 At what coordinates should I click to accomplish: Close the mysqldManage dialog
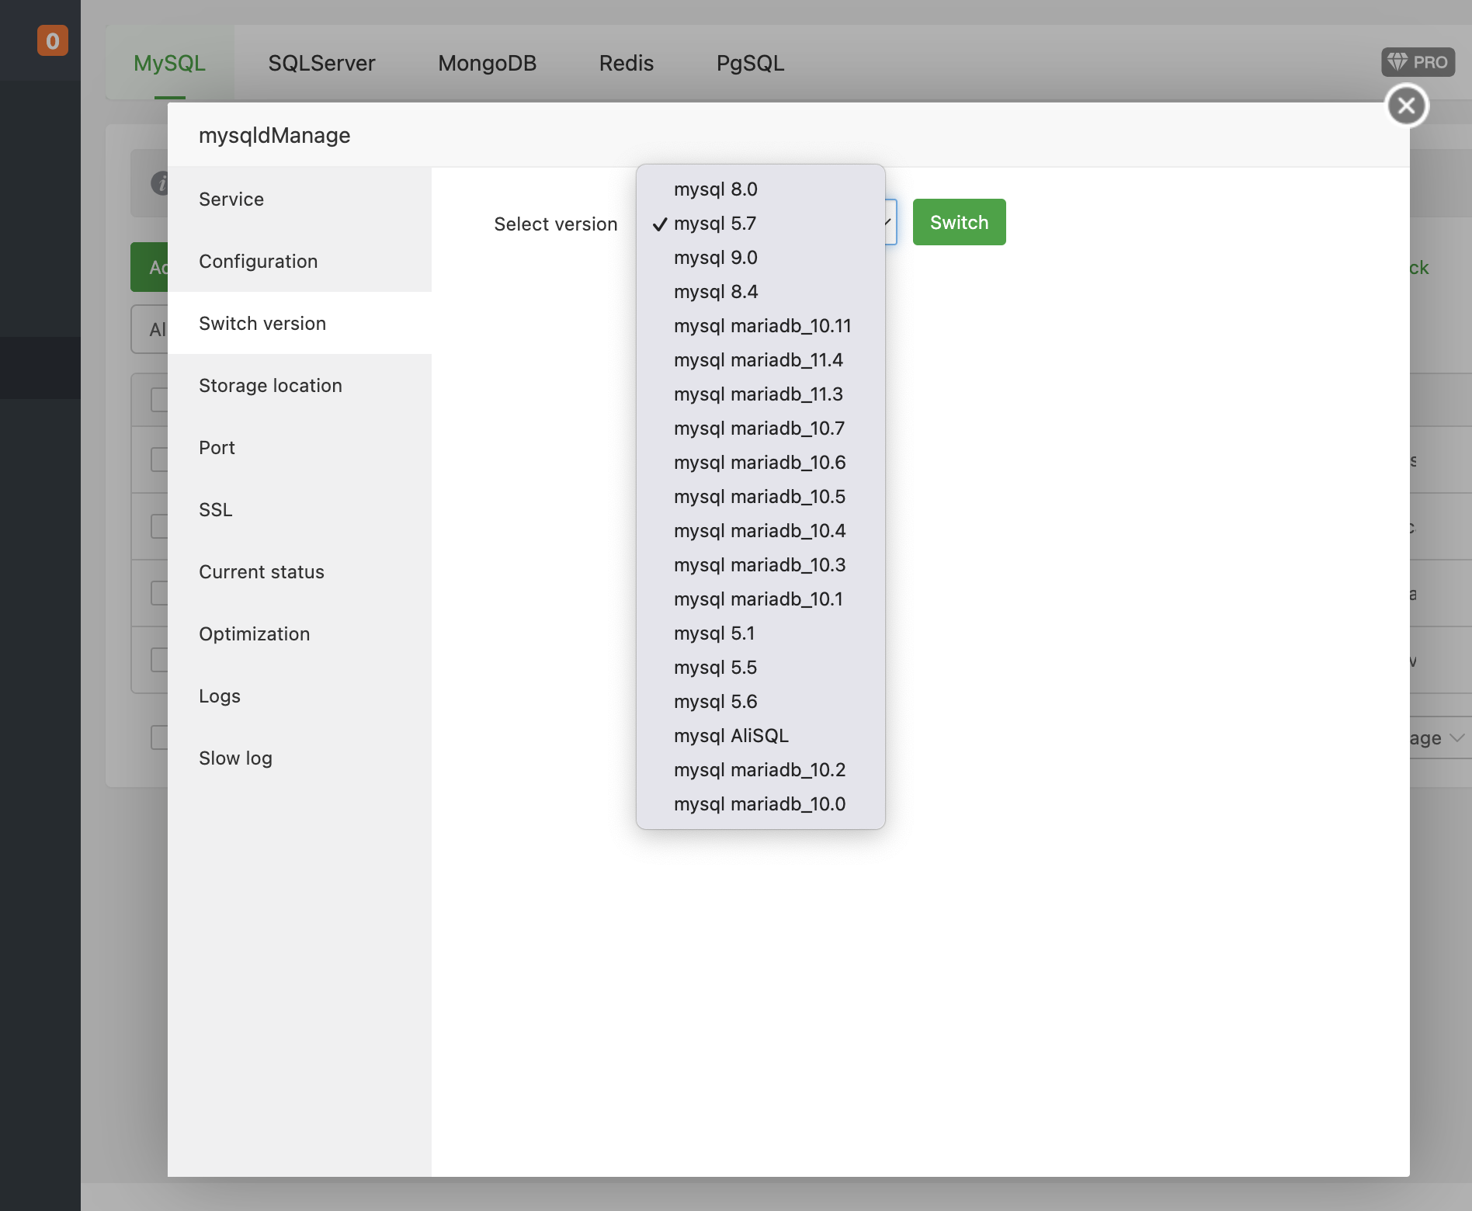click(1406, 106)
